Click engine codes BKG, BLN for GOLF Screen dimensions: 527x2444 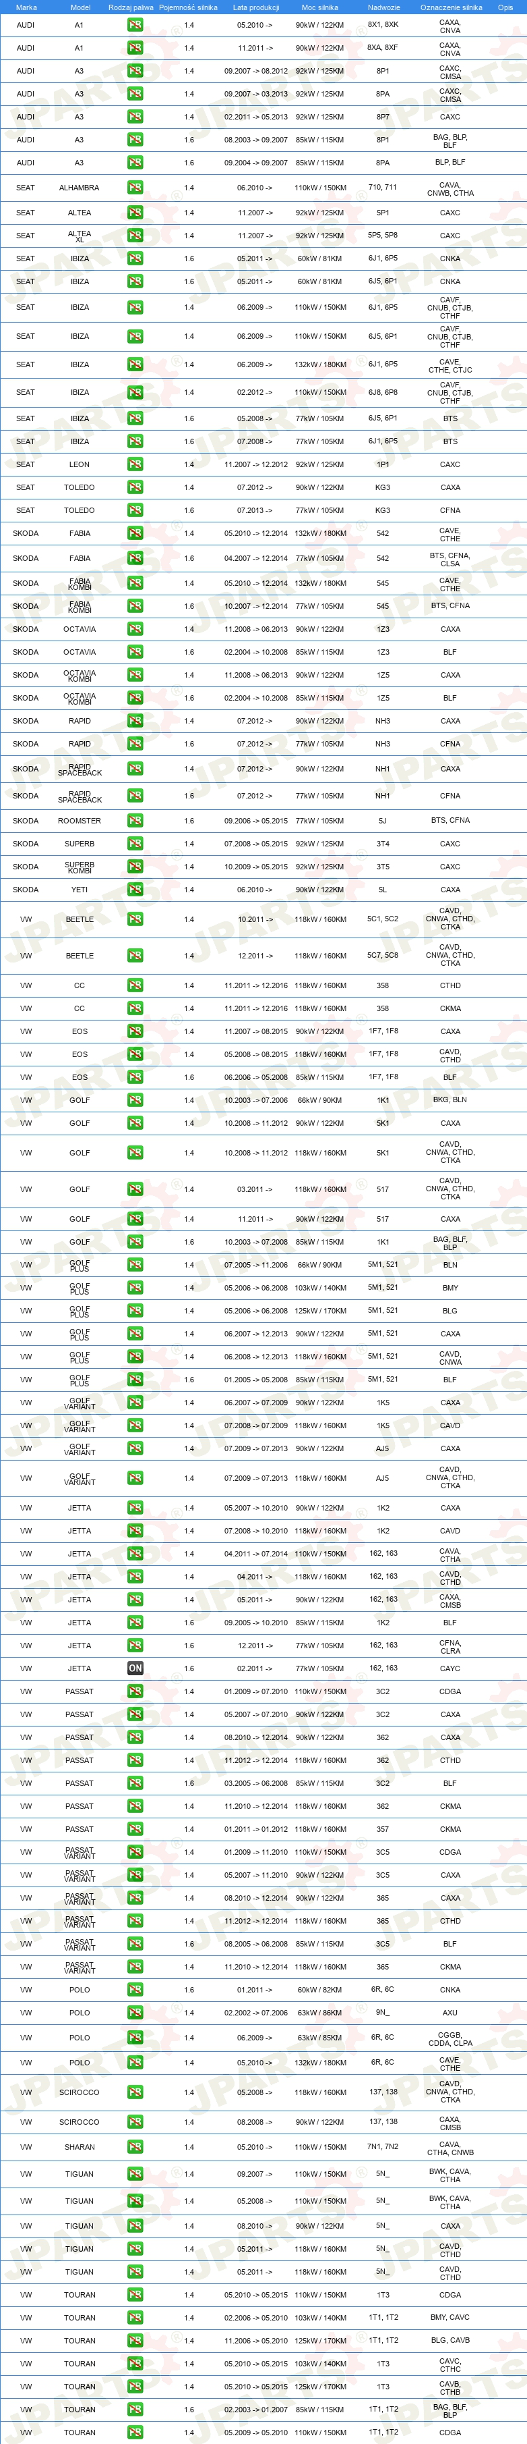click(450, 1101)
